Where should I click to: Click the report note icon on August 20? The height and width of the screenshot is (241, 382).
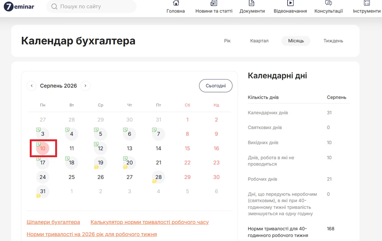(x=125, y=159)
